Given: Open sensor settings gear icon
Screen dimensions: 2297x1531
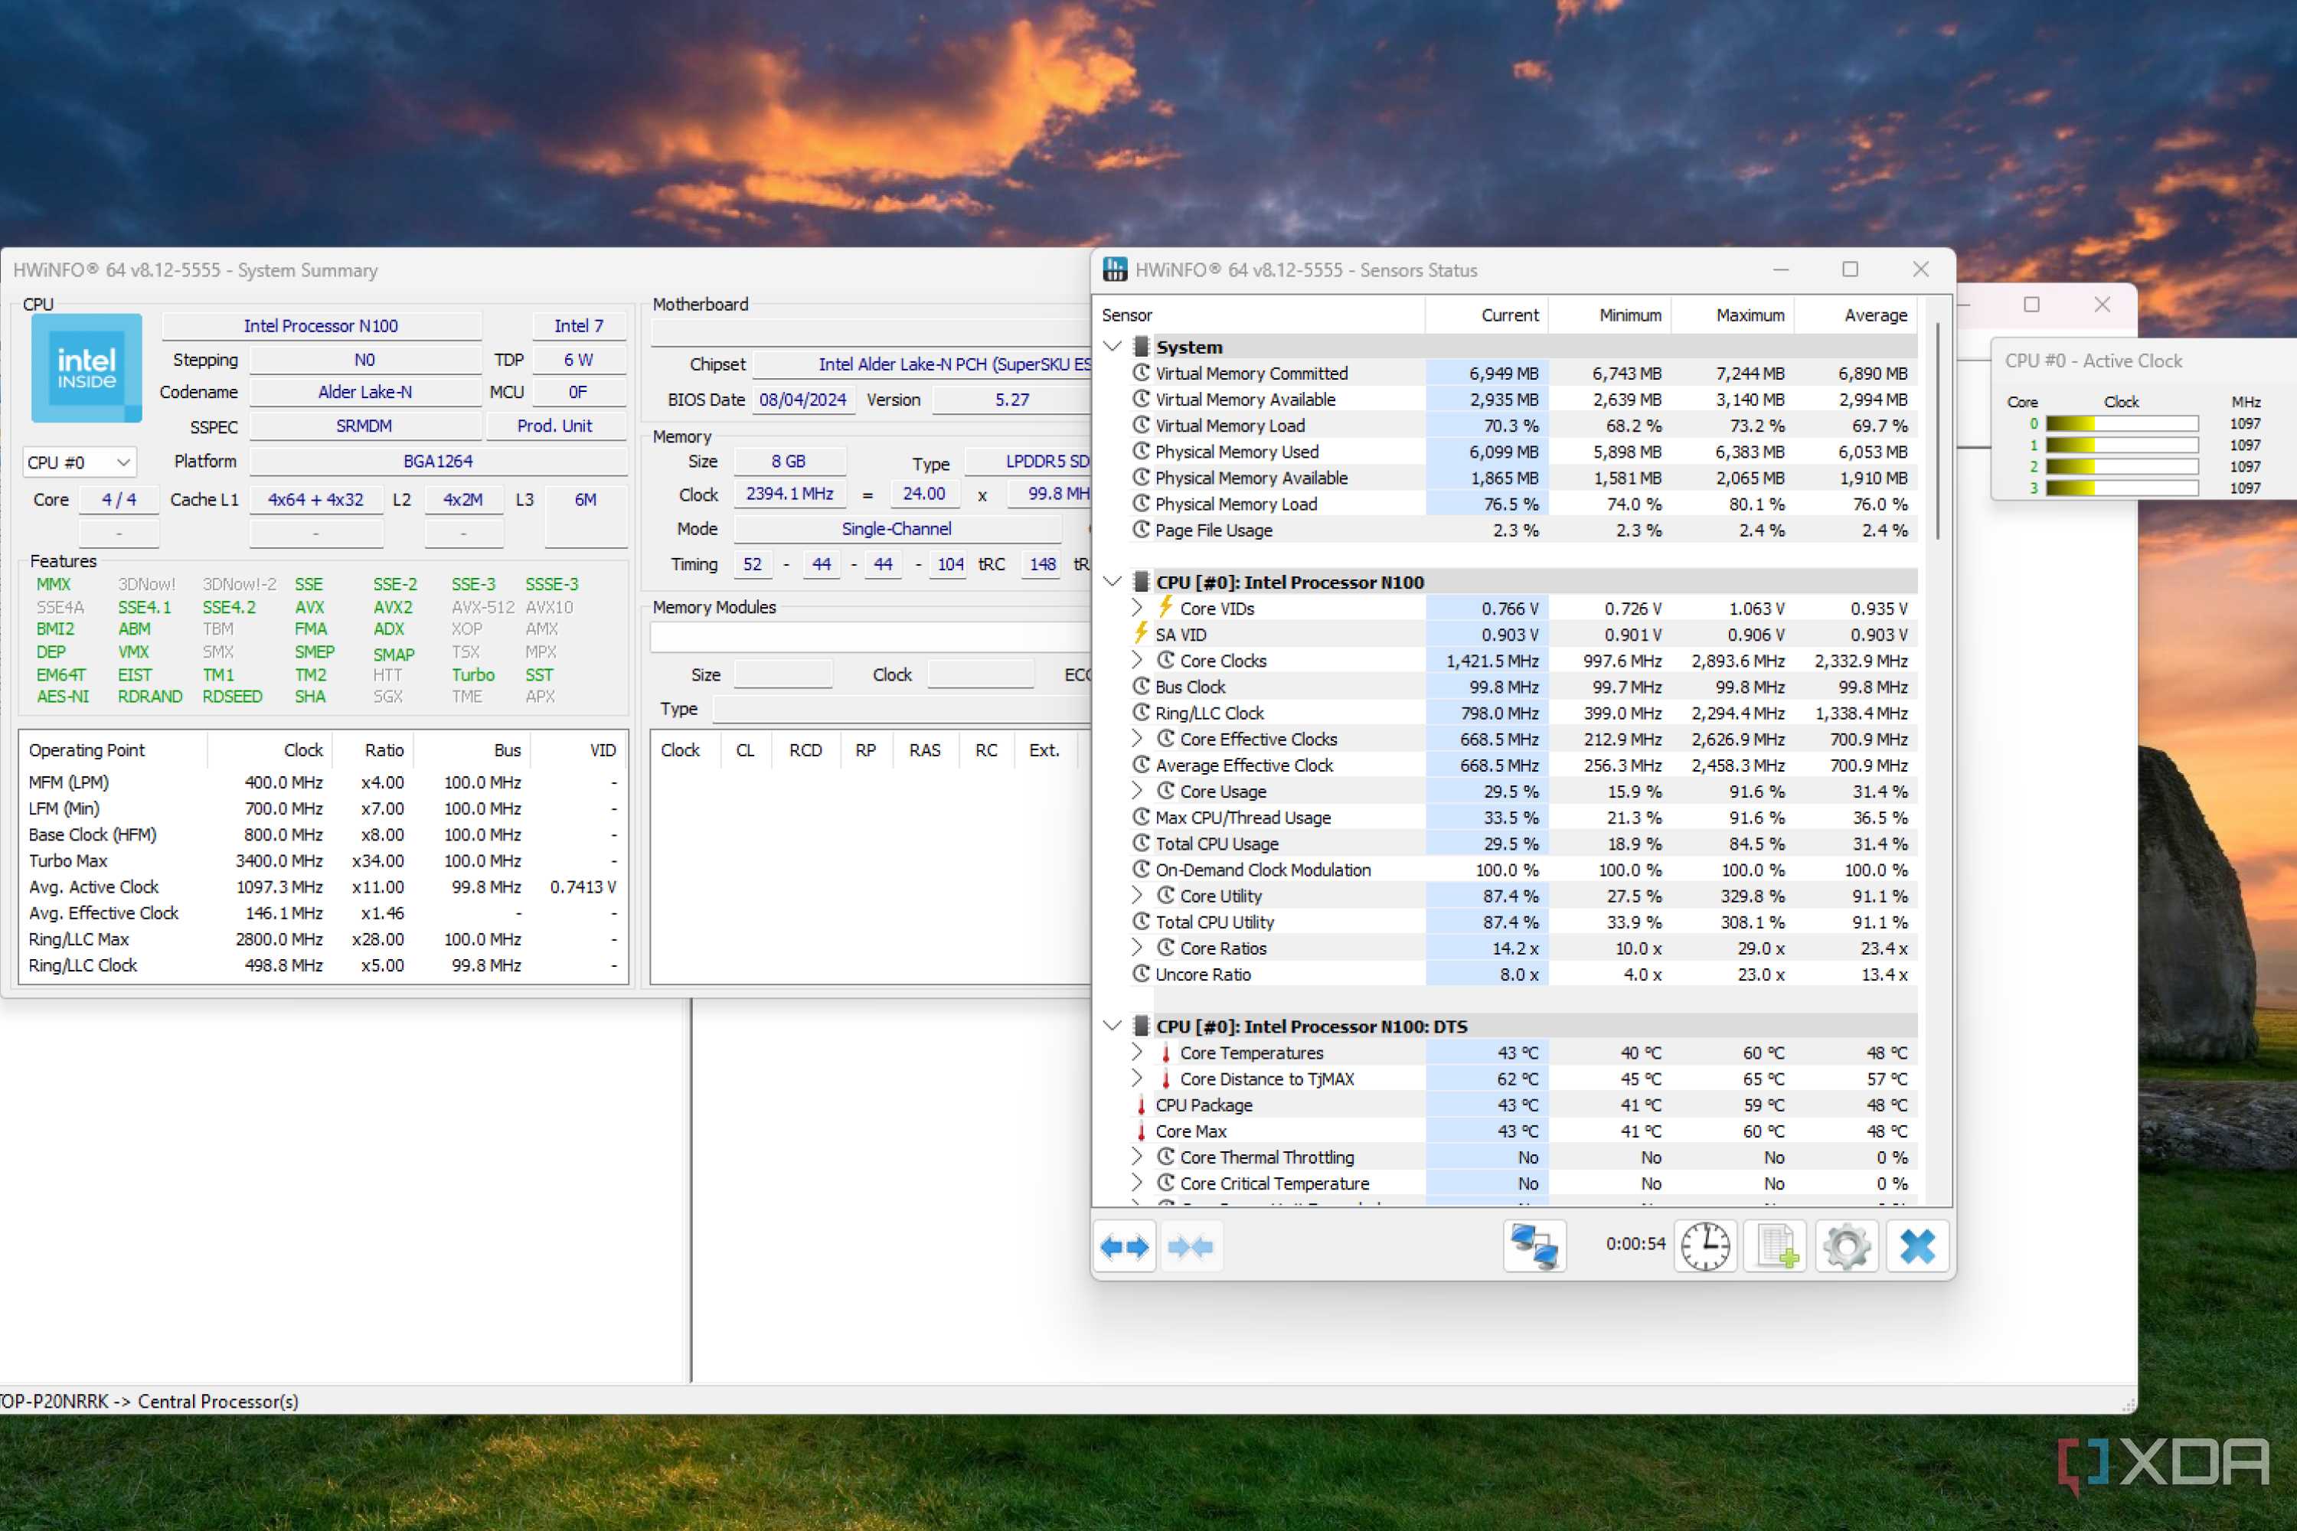Looking at the screenshot, I should point(1846,1246).
